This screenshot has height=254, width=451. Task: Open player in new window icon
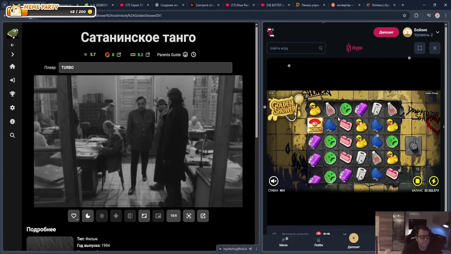pyautogui.click(x=203, y=216)
